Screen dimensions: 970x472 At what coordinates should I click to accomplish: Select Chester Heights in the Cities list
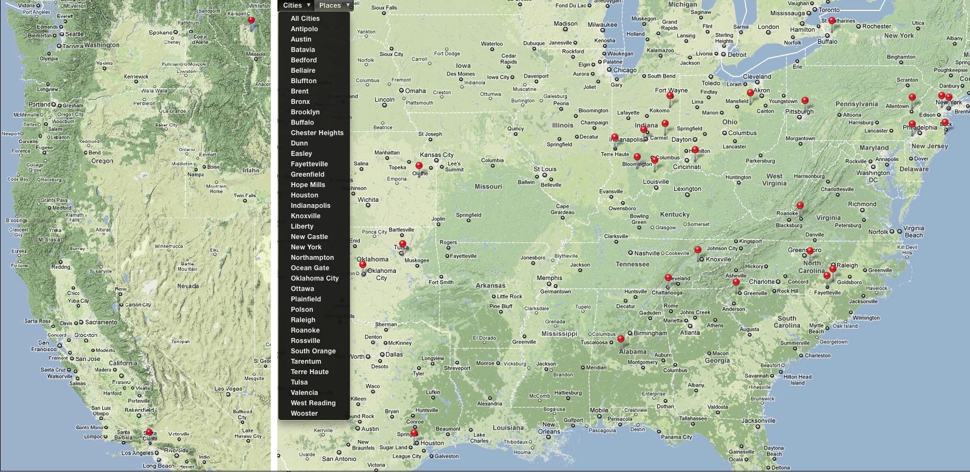point(317,133)
